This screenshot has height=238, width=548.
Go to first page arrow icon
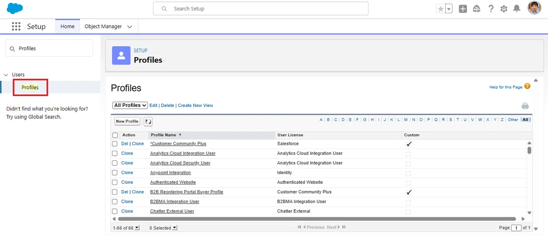(x=299, y=227)
